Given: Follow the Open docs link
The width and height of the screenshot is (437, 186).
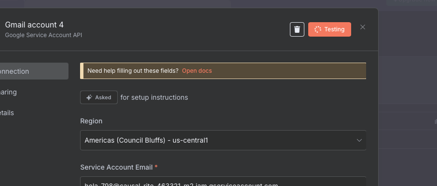Looking at the screenshot, I should click(x=197, y=71).
